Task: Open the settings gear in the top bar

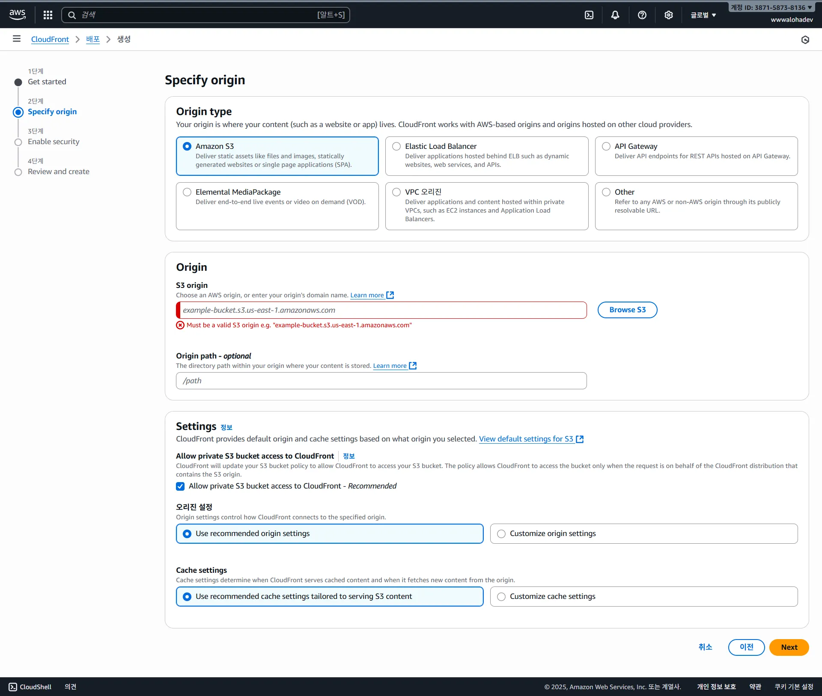Action: 668,15
